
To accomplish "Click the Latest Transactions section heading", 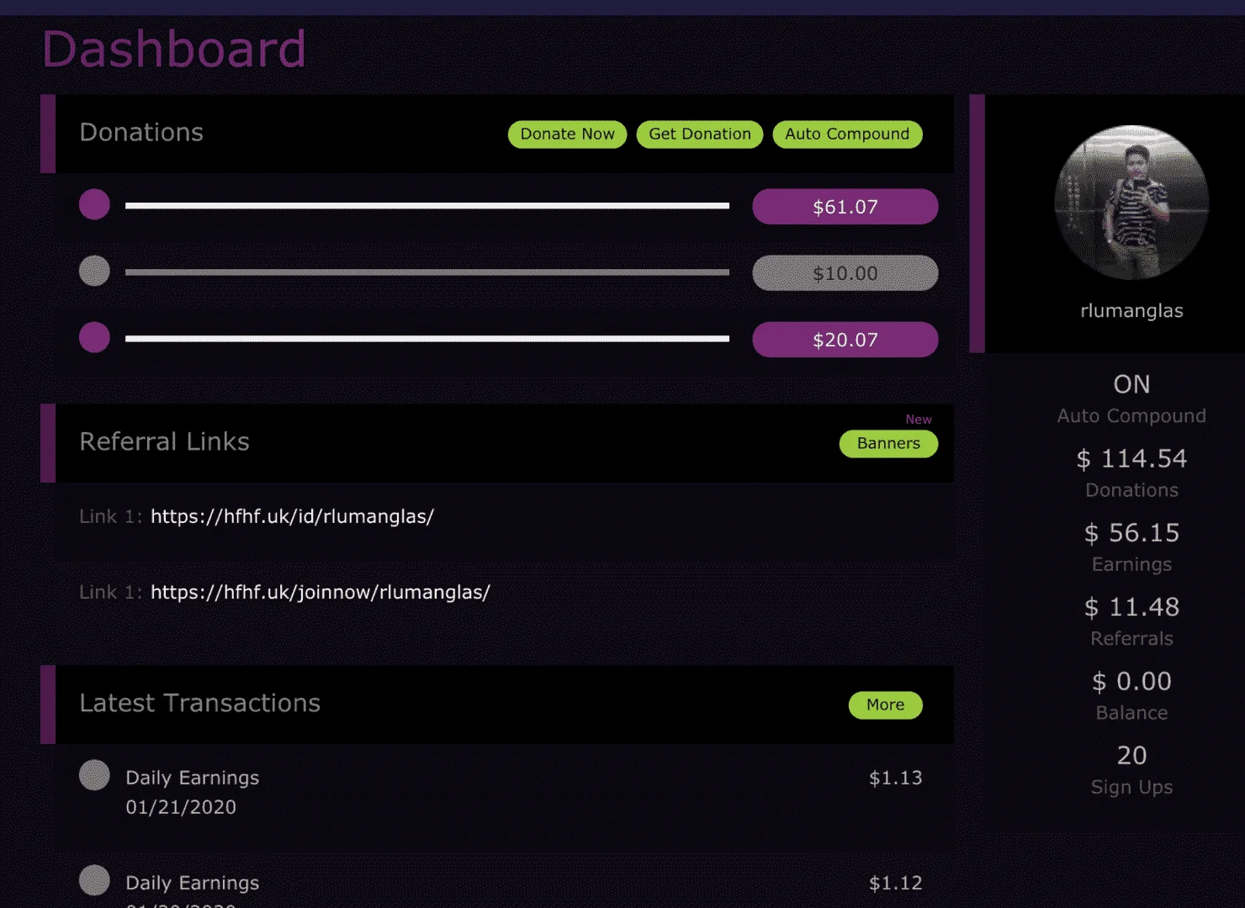I will (199, 704).
